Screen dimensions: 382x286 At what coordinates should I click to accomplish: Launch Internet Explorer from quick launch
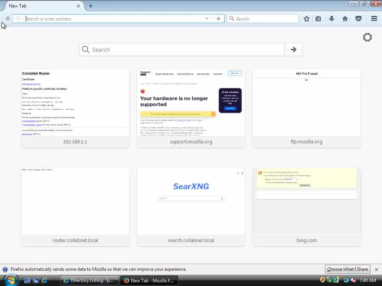pyautogui.click(x=45, y=280)
